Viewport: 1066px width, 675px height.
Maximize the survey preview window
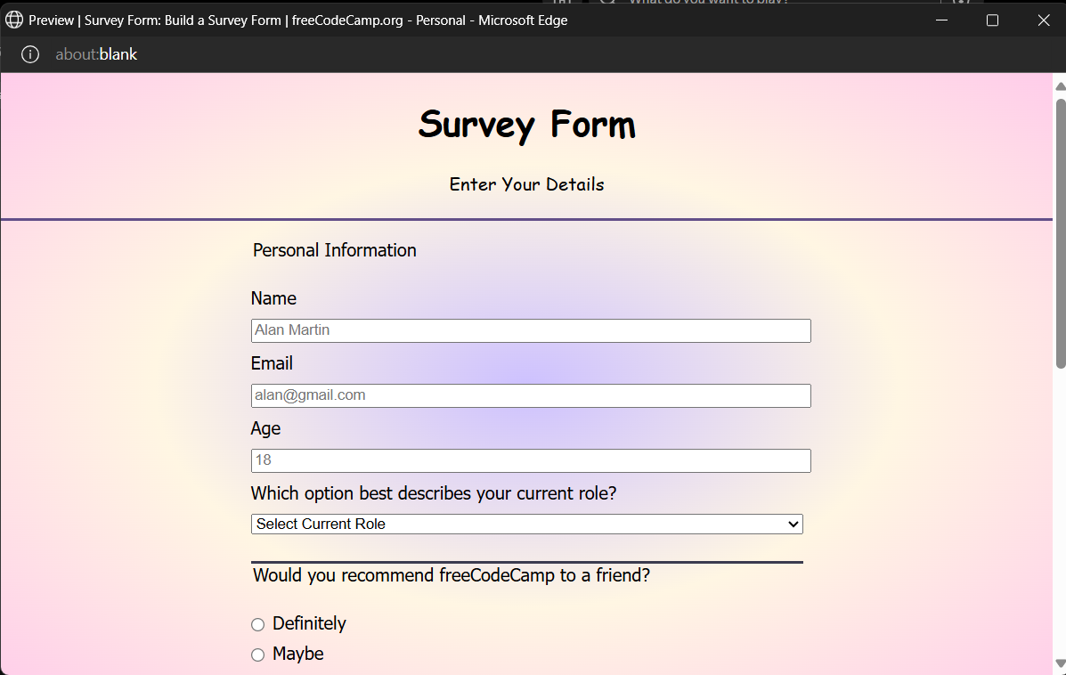(992, 20)
